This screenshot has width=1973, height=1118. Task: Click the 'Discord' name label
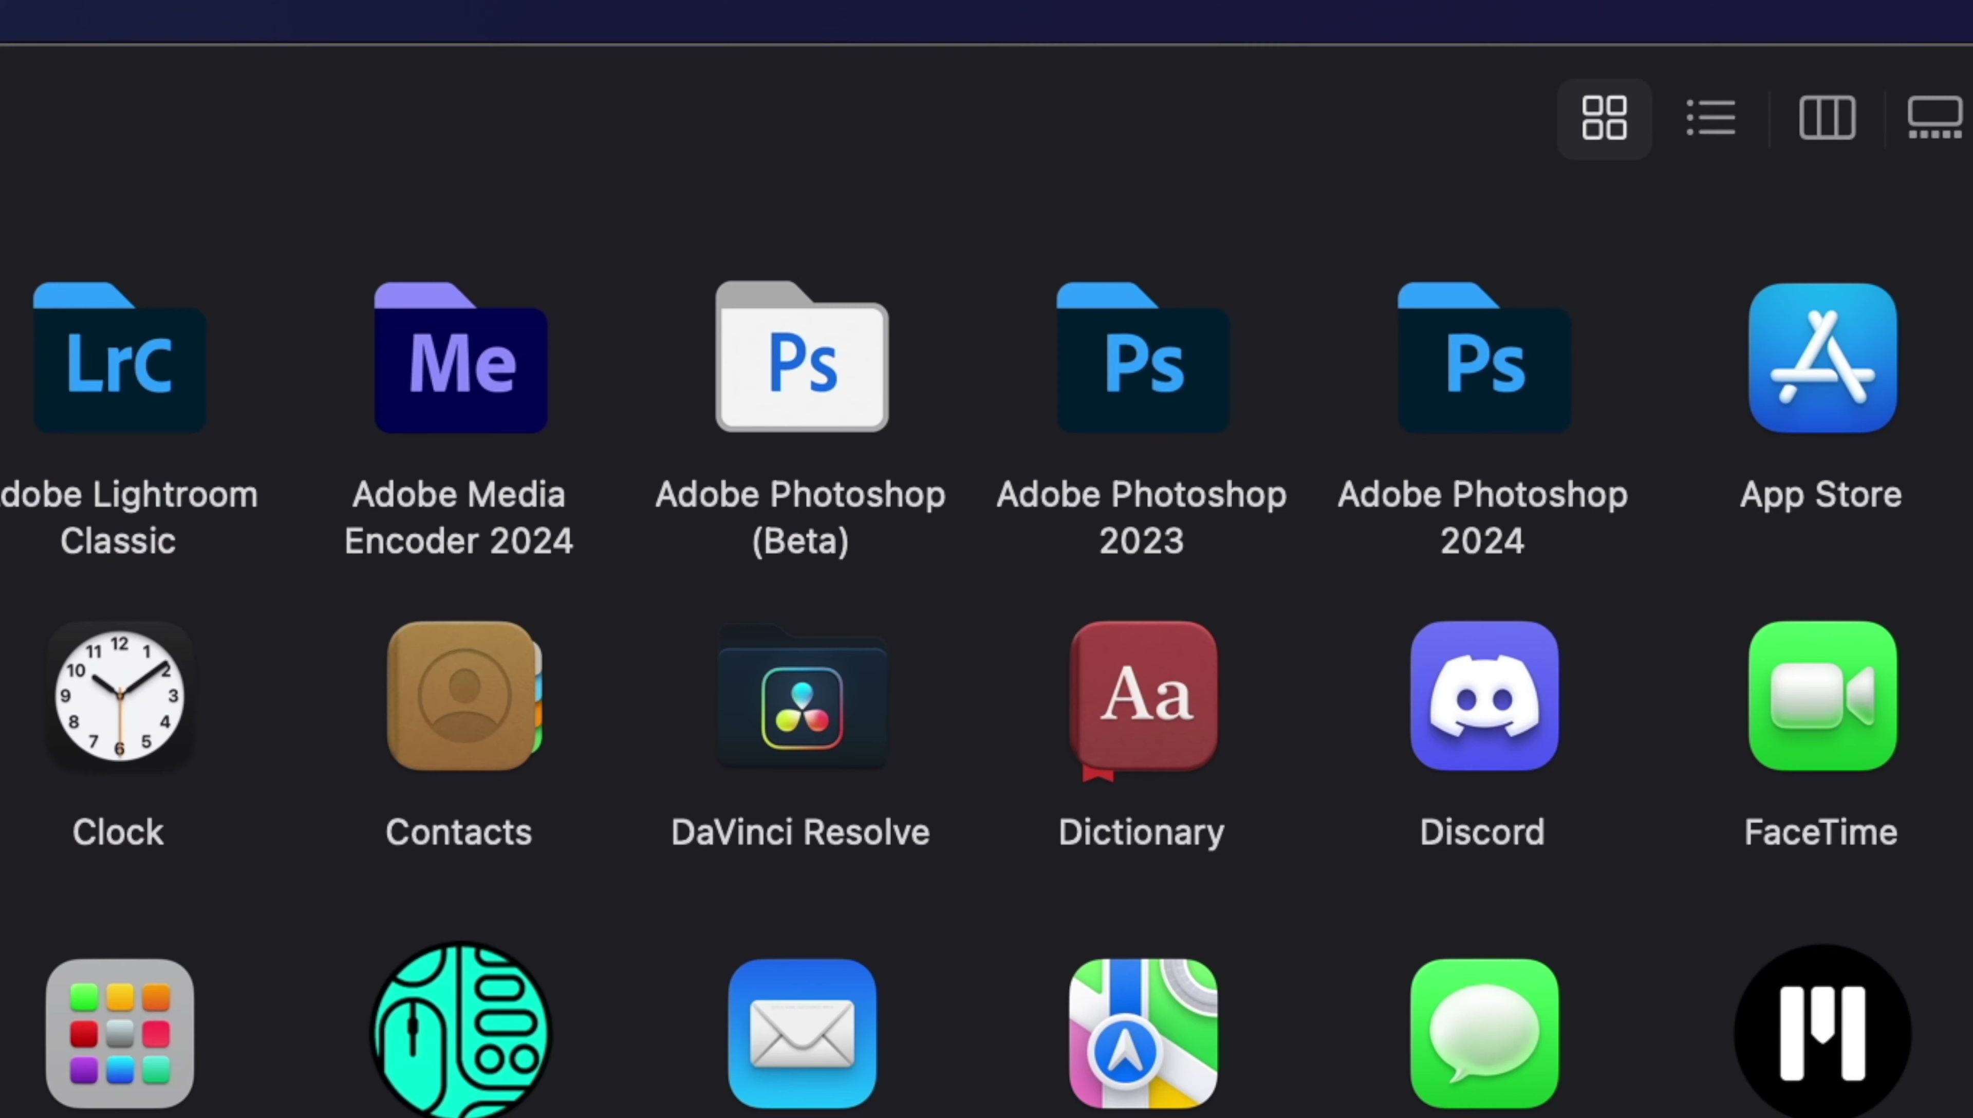click(x=1482, y=832)
